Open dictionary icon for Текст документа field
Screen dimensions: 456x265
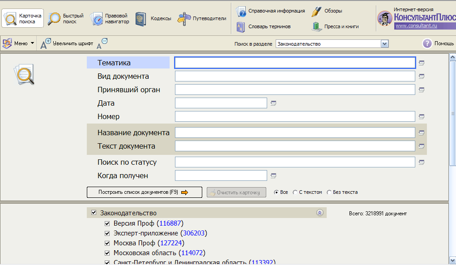[x=422, y=146]
